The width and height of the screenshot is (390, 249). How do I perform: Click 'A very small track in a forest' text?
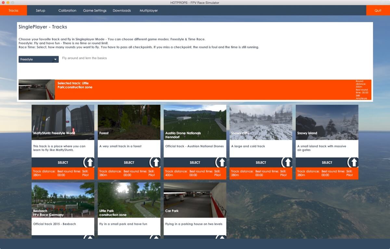pos(120,146)
